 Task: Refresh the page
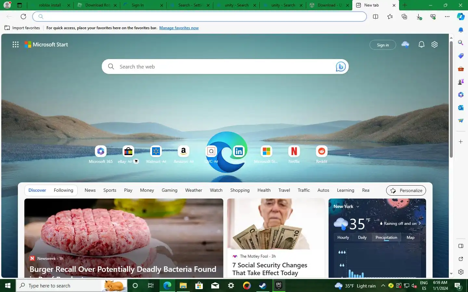click(x=23, y=17)
